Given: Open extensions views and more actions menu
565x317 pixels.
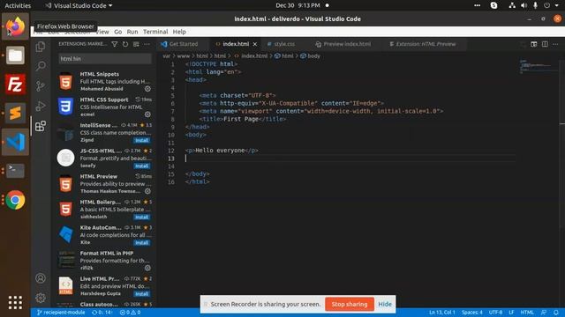Looking at the screenshot, I should (147, 44).
